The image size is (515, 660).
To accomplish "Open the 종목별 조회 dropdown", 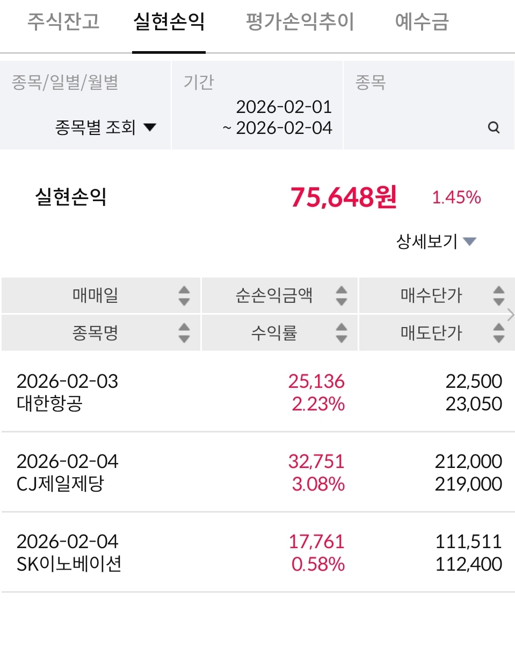I will coord(105,128).
